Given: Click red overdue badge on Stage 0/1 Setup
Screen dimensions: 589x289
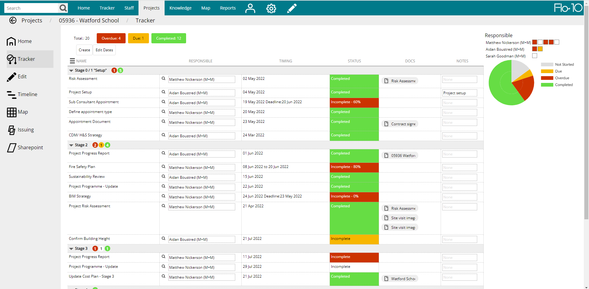Looking at the screenshot, I should click(114, 70).
